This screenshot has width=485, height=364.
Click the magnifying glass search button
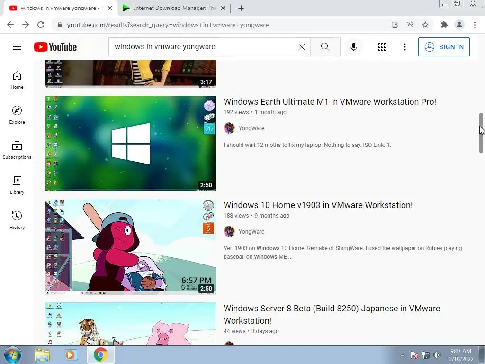(325, 47)
